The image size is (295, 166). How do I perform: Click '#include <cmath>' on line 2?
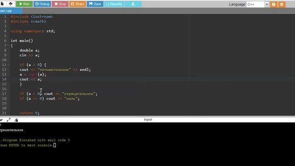pos(29,22)
